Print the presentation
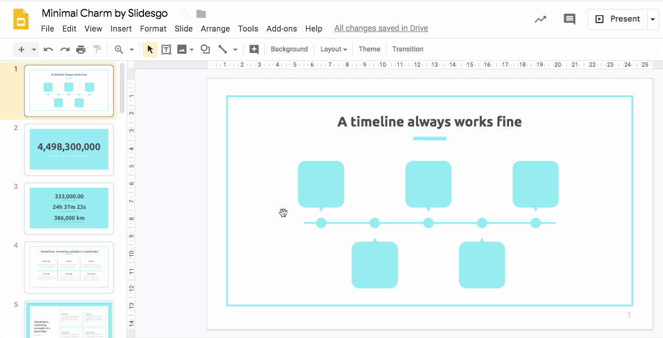Viewport: 663px width, 338px height. tap(81, 49)
